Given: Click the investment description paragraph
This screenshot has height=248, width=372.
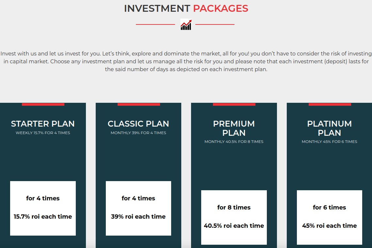Looking at the screenshot, I should point(186,61).
